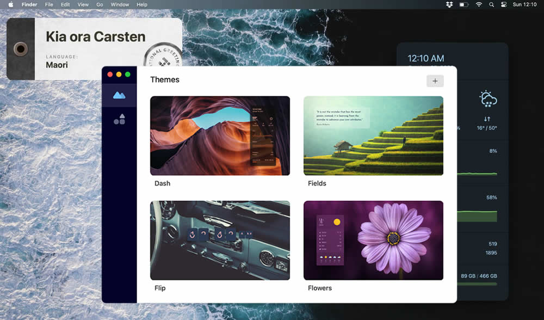Screen dimensions: 544x320
Task: Open the Finder menu
Action: tap(29, 4)
